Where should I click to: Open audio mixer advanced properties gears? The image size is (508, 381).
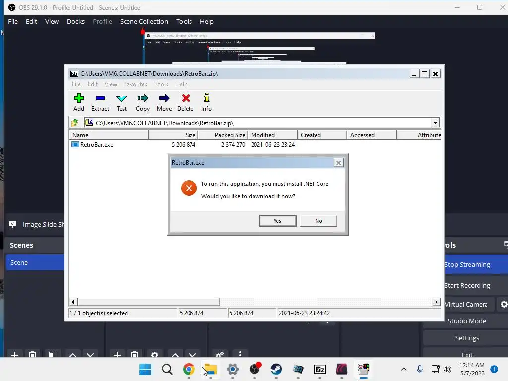tap(220, 354)
